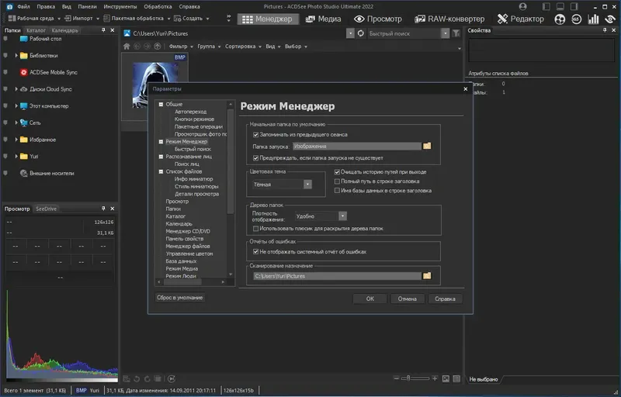The width and height of the screenshot is (621, 397).
Task: Click Сброс в умолчание button
Action: click(x=180, y=297)
